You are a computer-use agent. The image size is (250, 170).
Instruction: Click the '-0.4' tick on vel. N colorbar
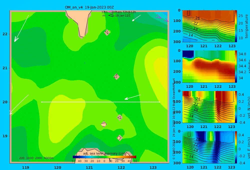coord(242,122)
